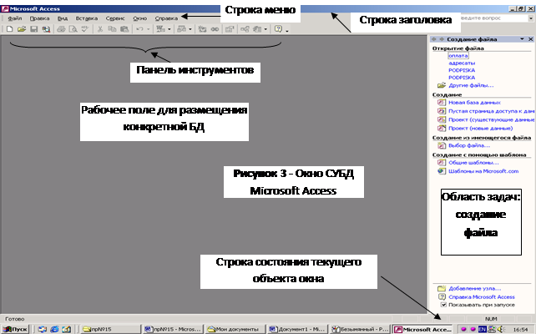This screenshot has height=334, width=536.
Task: Open the help question box dropdown
Action: coord(531,18)
